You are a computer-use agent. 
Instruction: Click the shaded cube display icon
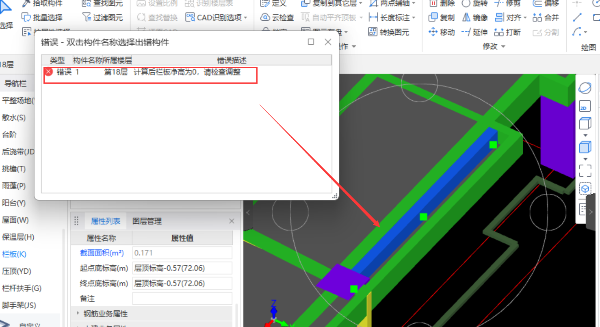[x=585, y=147]
